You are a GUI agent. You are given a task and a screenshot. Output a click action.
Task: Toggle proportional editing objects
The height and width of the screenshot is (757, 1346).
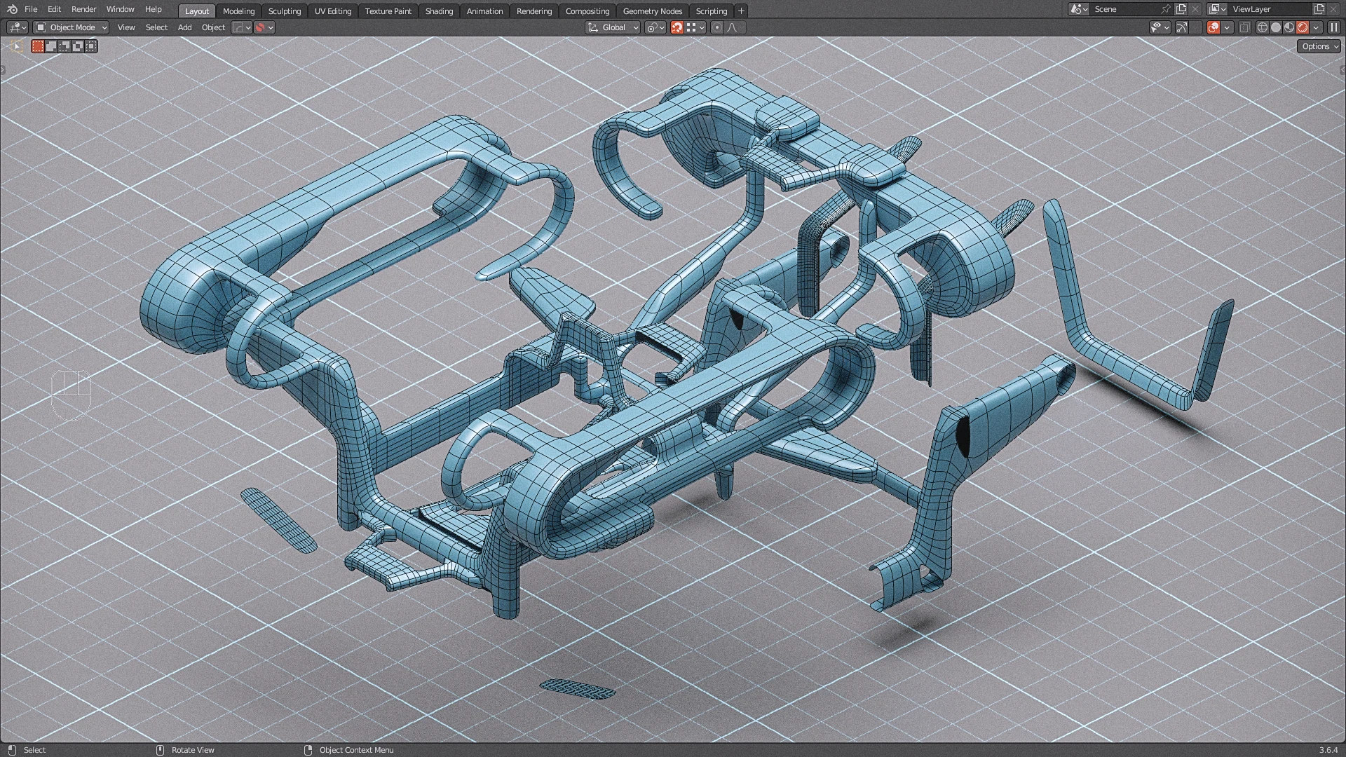click(716, 27)
